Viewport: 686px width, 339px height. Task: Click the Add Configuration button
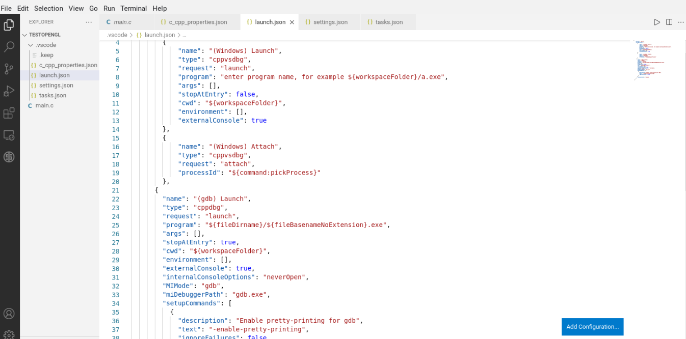tap(592, 327)
